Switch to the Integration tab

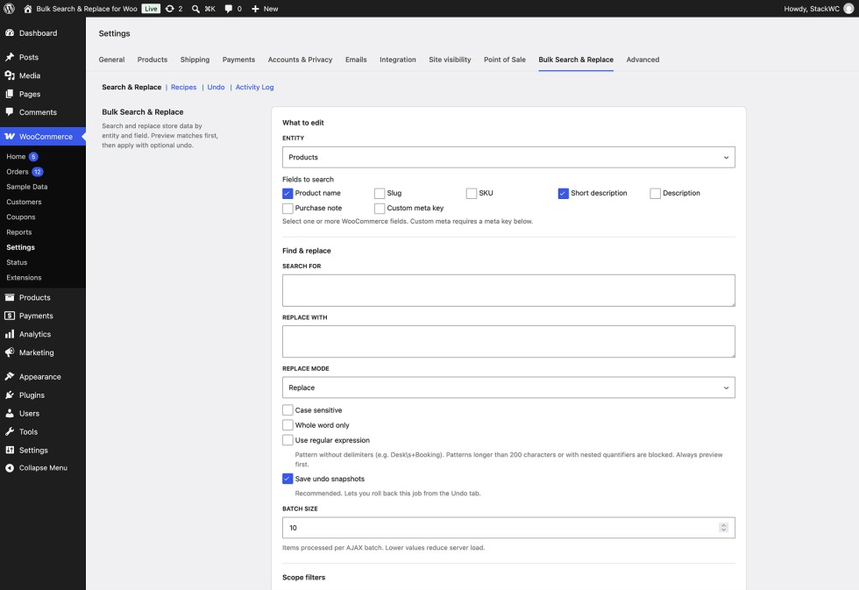coord(398,60)
